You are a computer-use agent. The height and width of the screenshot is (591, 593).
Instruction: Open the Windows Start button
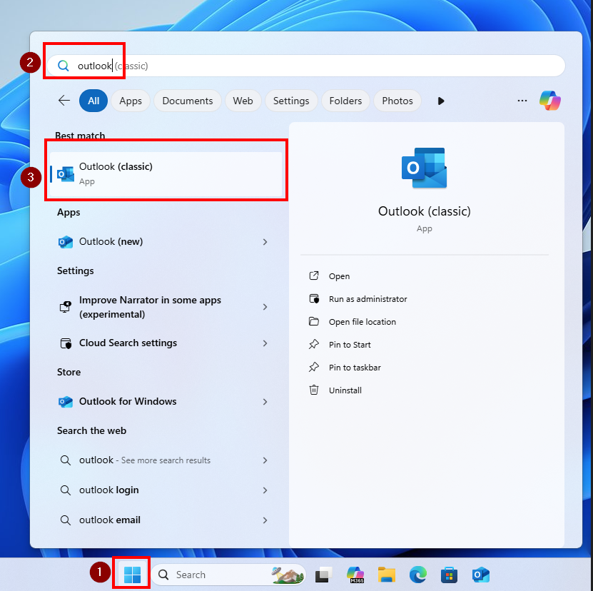[x=132, y=575]
